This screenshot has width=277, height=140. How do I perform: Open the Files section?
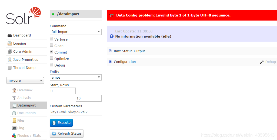(x=21, y=121)
